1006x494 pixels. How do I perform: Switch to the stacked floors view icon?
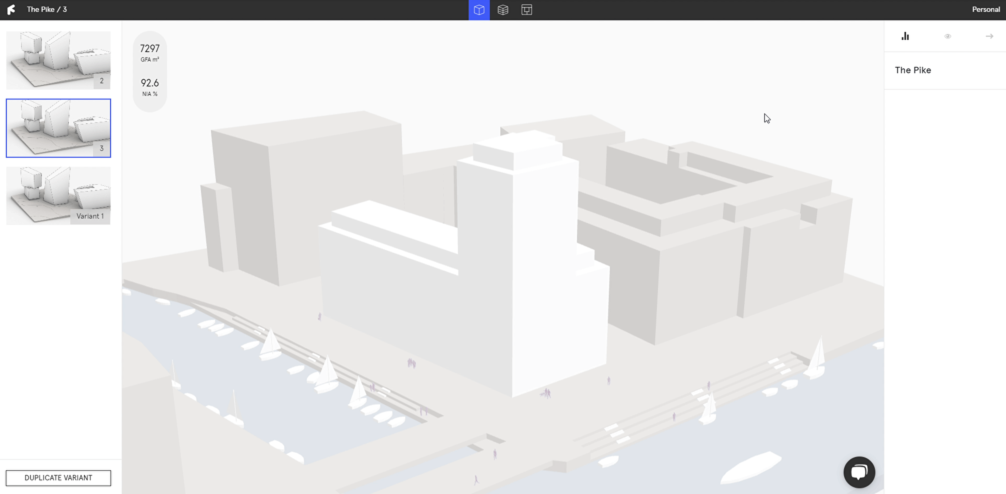(503, 10)
